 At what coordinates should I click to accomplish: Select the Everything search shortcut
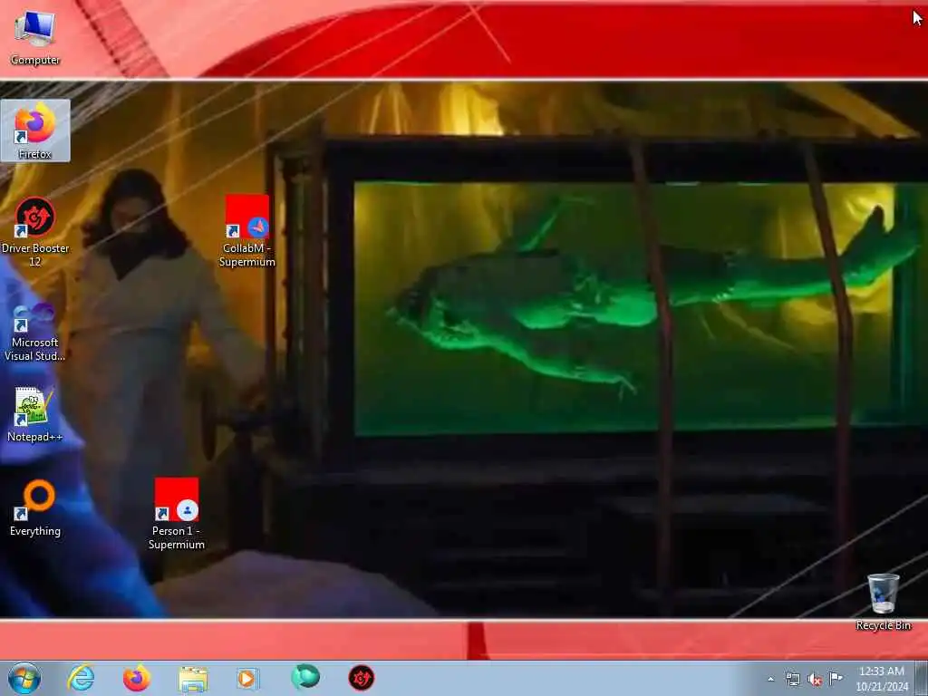tap(35, 508)
